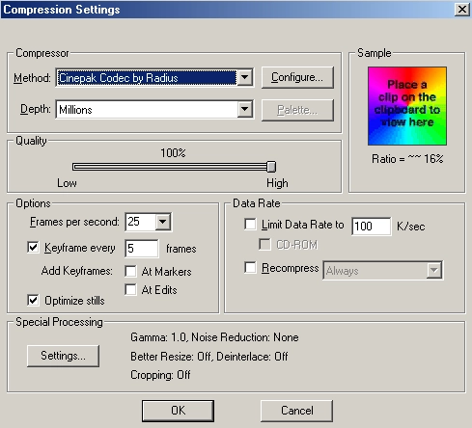Click the Configure... button

tap(297, 77)
